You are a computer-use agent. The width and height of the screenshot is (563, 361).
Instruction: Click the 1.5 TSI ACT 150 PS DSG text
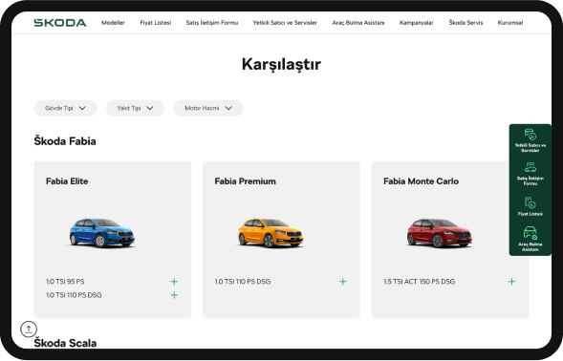coord(419,282)
